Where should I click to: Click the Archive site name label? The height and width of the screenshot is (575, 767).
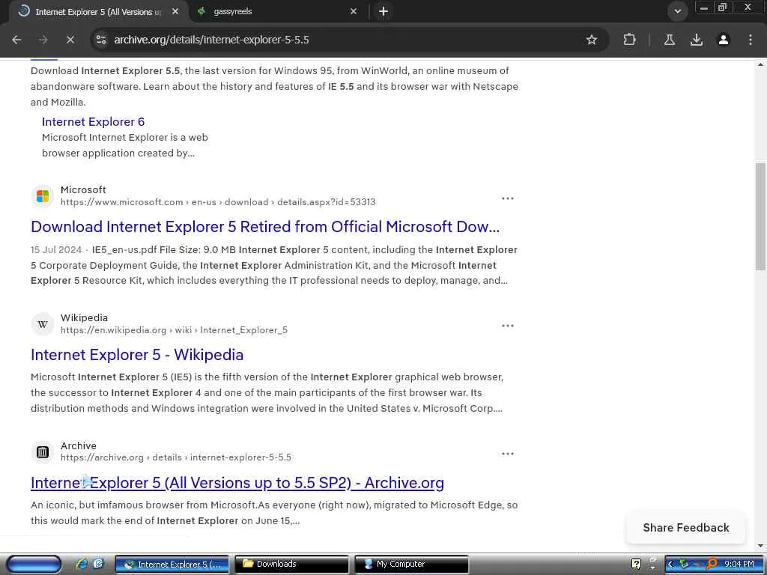click(x=78, y=446)
